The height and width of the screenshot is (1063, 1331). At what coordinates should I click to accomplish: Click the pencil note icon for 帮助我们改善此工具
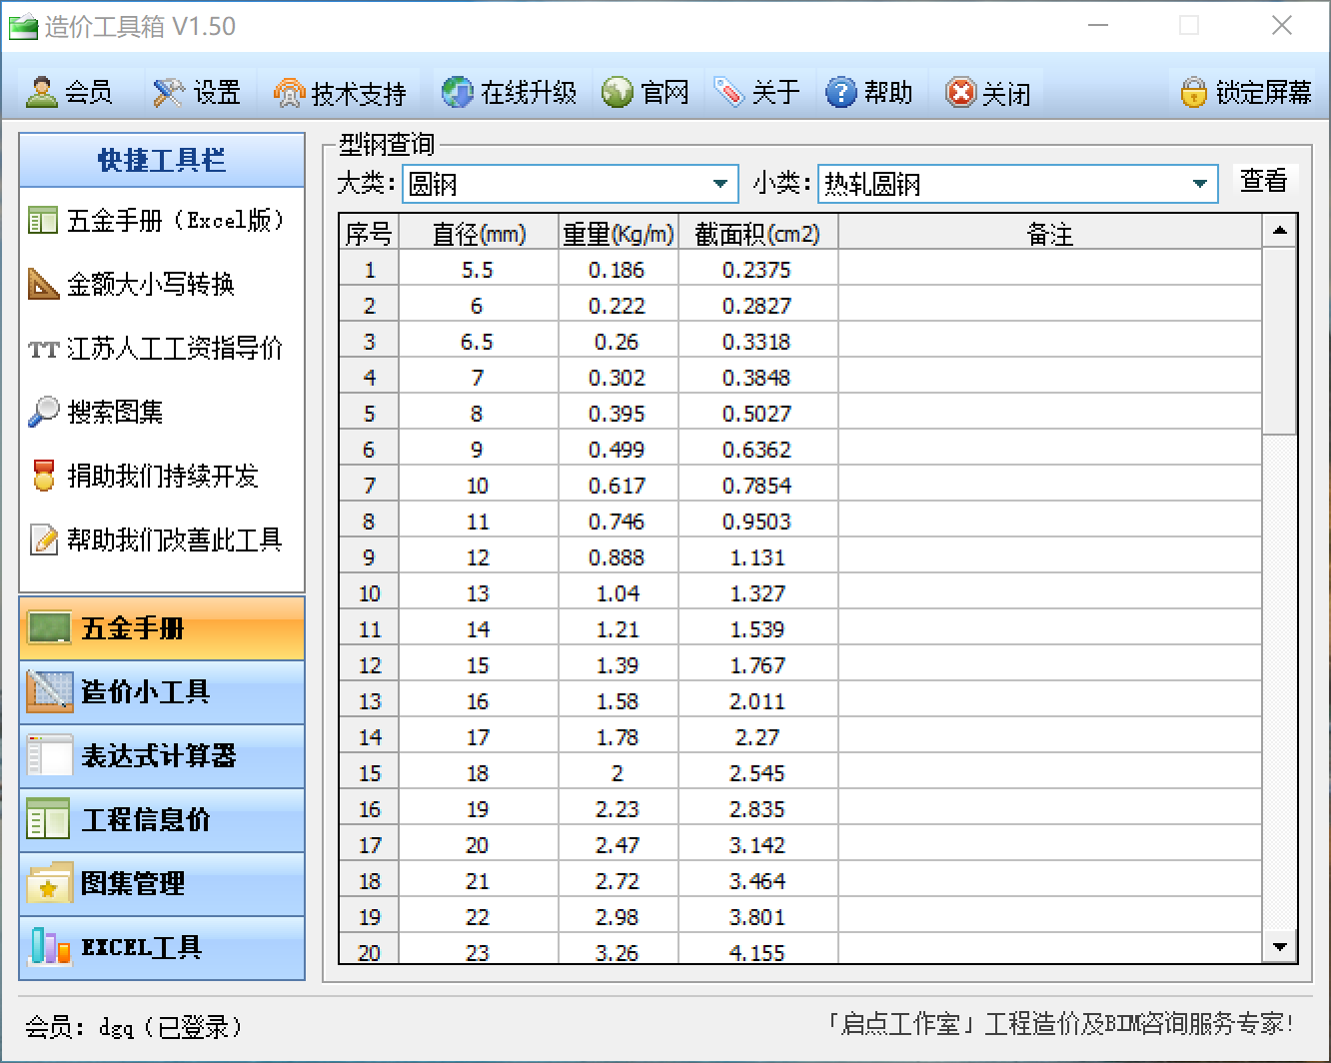click(43, 539)
